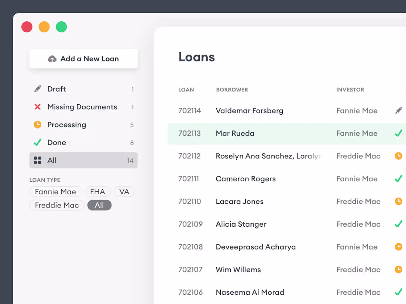The height and width of the screenshot is (304, 406).
Task: Enable the VA loan type filter
Action: (124, 192)
